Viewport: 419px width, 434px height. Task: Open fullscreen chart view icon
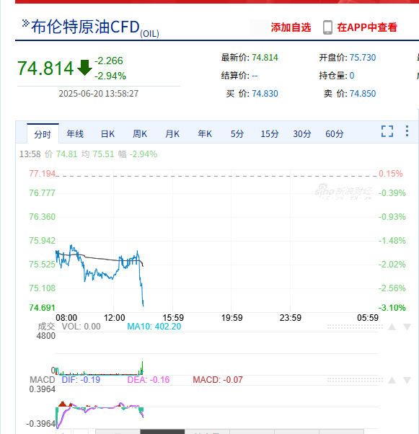[x=387, y=131]
